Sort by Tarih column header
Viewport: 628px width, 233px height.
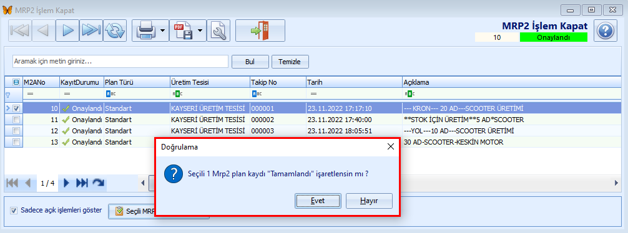pyautogui.click(x=355, y=82)
